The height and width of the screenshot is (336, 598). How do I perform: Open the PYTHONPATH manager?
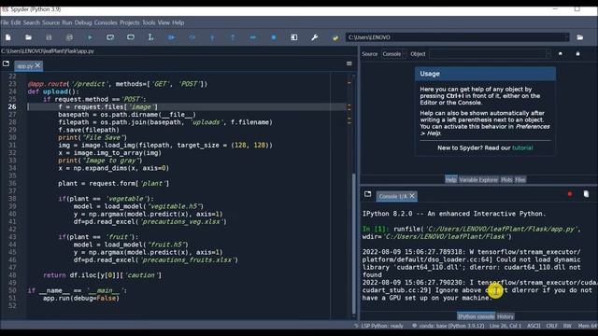click(335, 37)
